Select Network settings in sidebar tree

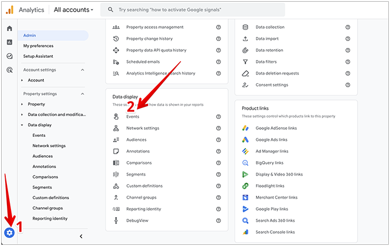[49, 146]
